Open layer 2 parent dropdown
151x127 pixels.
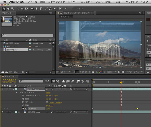coord(80,112)
